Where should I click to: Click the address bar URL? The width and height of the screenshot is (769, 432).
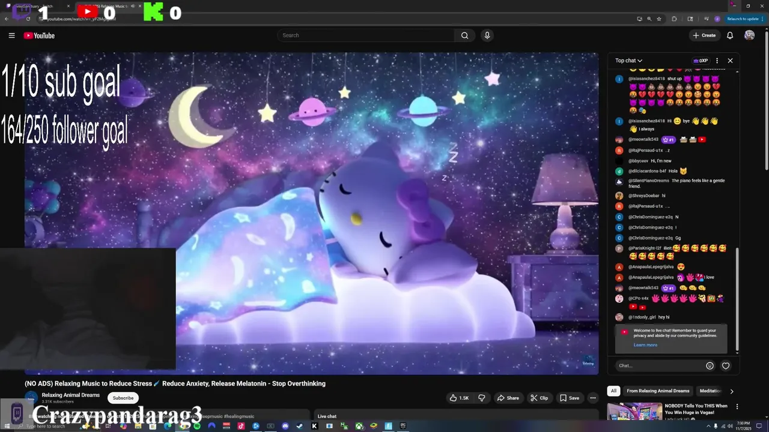coord(81,19)
